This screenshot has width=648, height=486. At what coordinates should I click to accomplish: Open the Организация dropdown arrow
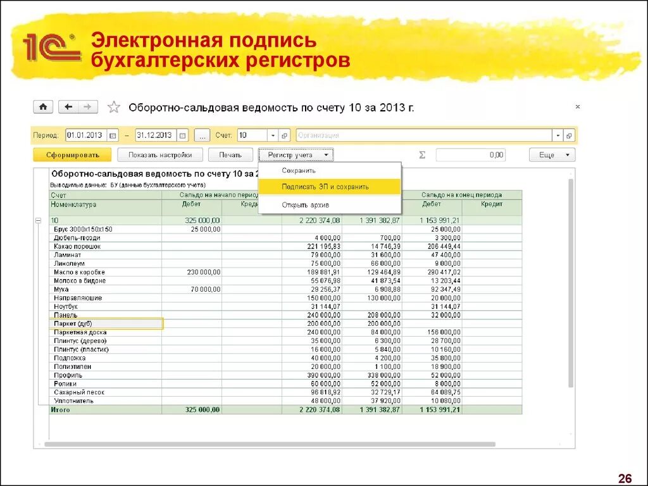pos(558,135)
